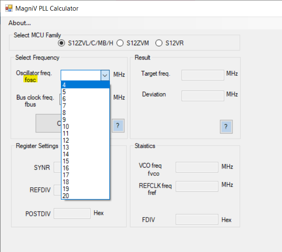The height and width of the screenshot is (252, 282).
Task: Pick 17 in the frequency options
Action: coord(86,175)
